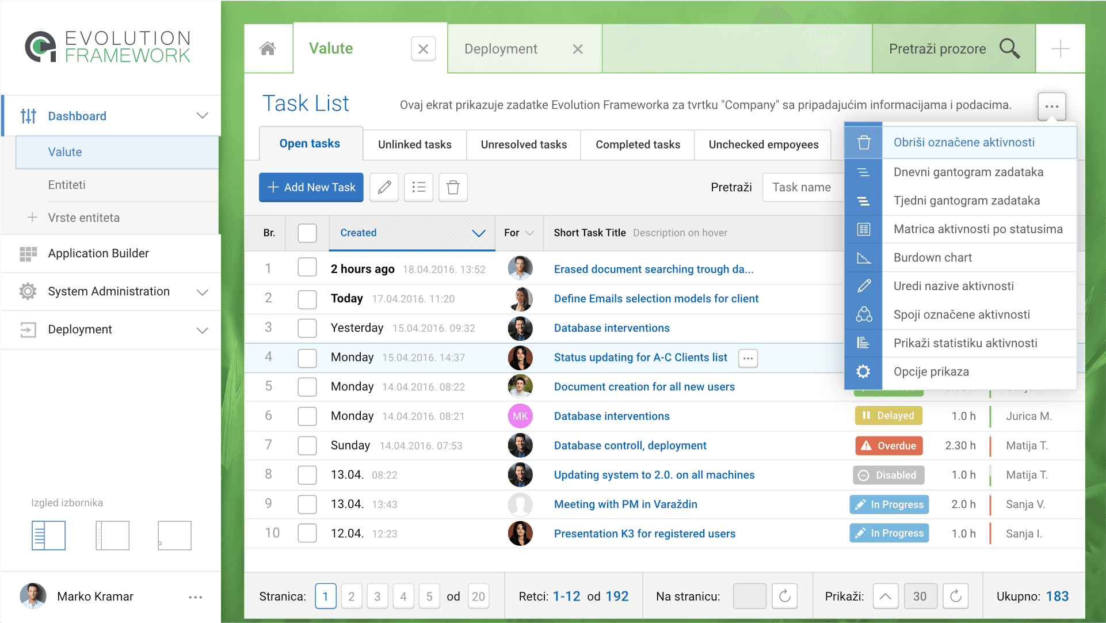The image size is (1106, 623).
Task: Switch to the Completed tasks tab
Action: (638, 145)
